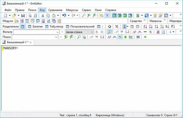The width and height of the screenshot is (183, 118).
Task: Open the Файл menu
Action: 8,10
